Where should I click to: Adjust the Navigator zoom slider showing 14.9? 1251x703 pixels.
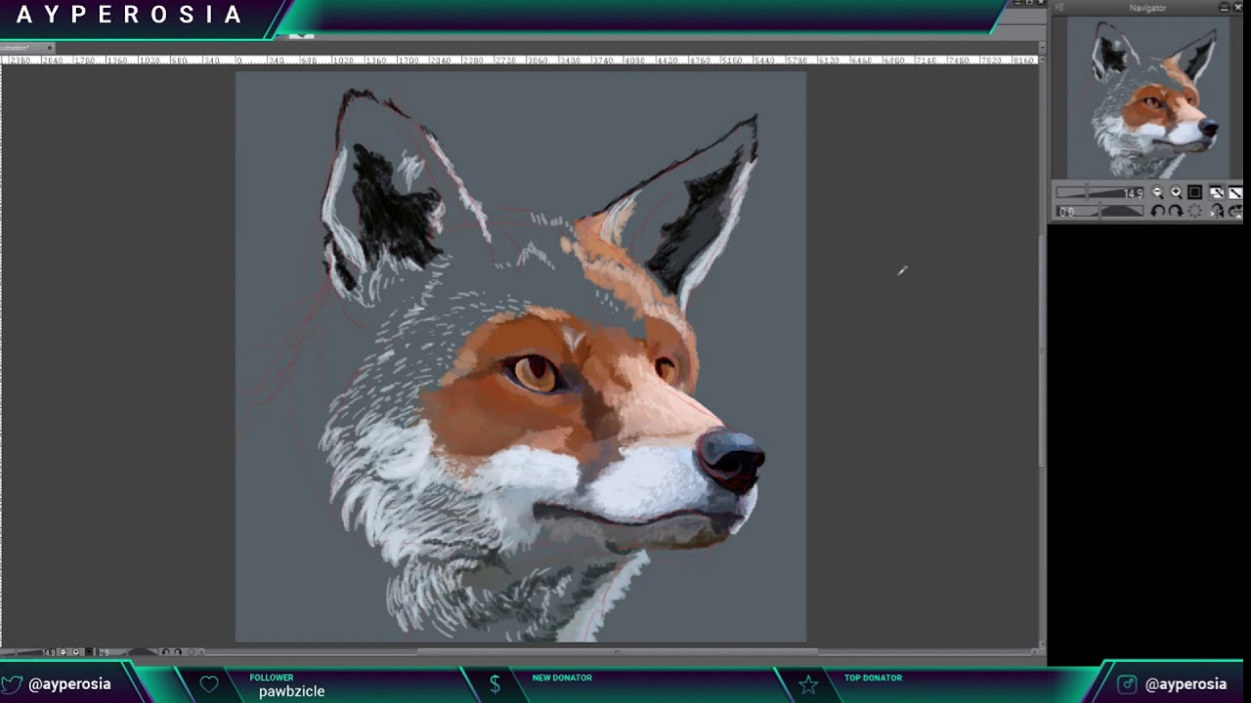point(1100,192)
